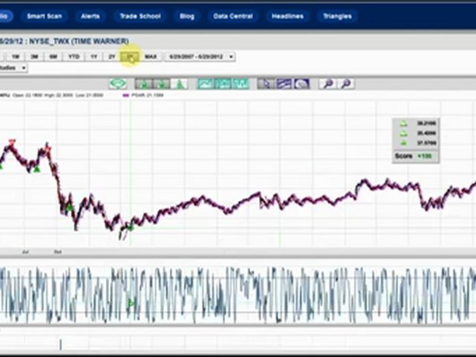Set chart range to 1Y
476x357 pixels.
pos(94,57)
